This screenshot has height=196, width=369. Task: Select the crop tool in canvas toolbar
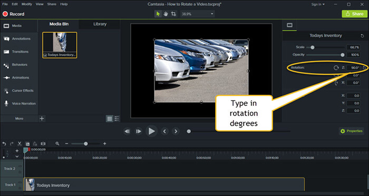point(173,14)
